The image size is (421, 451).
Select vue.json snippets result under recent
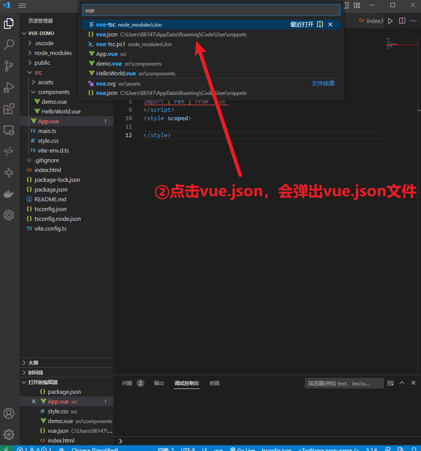click(x=211, y=35)
